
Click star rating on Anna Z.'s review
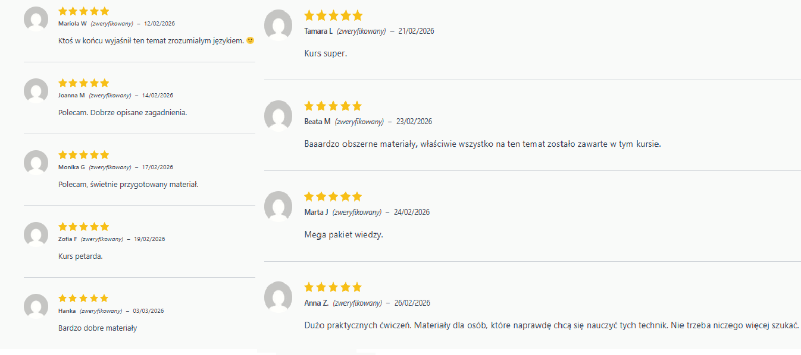[333, 287]
